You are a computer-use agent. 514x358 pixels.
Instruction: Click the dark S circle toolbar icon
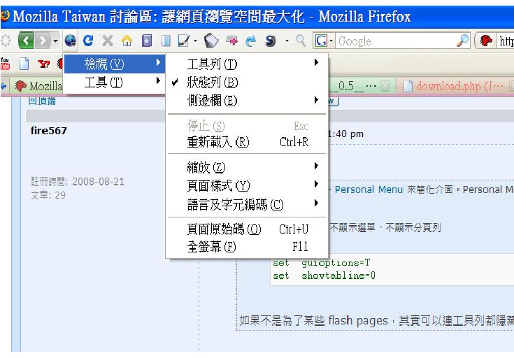270,41
